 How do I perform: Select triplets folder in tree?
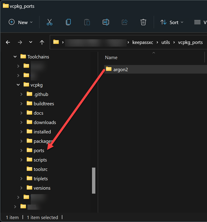(x=41, y=179)
